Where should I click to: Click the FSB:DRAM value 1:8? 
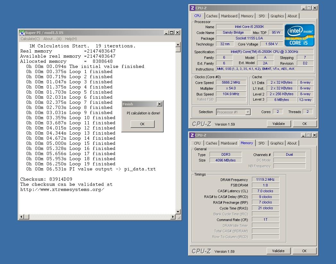[x=265, y=185]
